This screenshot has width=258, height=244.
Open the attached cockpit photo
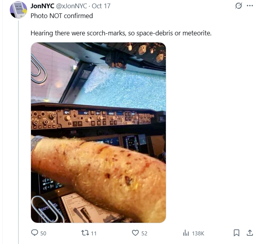[98, 132]
